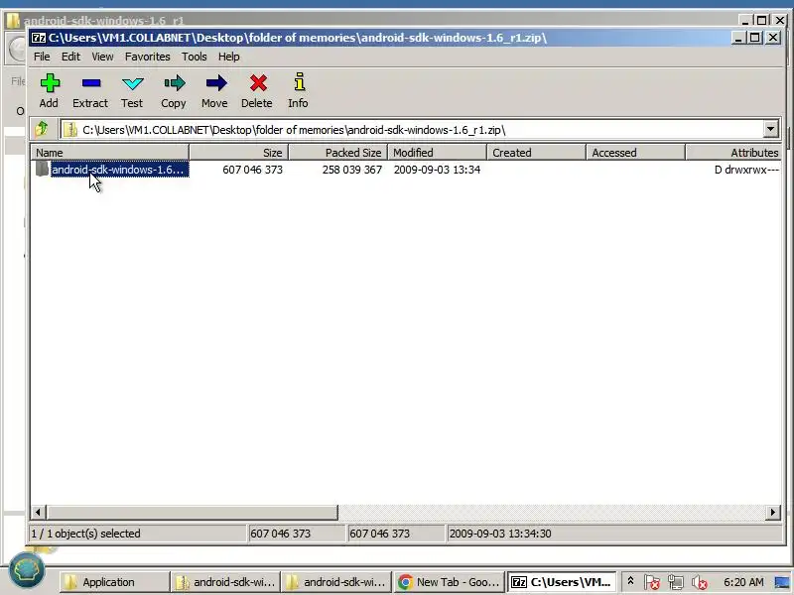
Task: Click the C:\Users\VM... 7-Zip taskbar button
Action: 561,582
